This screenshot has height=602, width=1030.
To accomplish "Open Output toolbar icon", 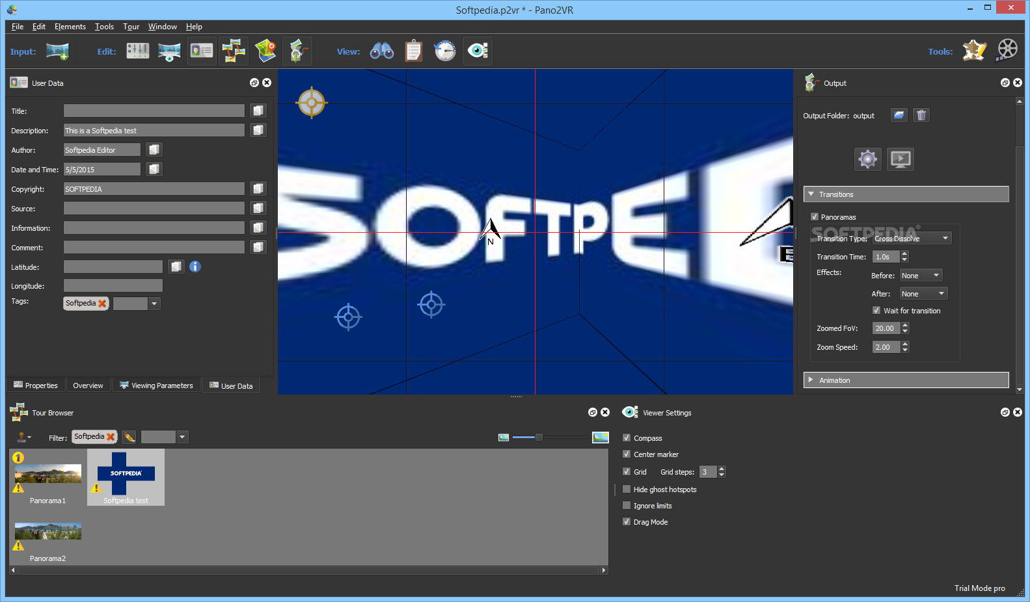I will pos(297,51).
